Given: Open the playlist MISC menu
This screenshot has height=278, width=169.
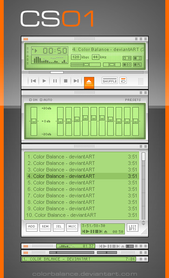Looking at the screenshot, I should (x=72, y=227).
